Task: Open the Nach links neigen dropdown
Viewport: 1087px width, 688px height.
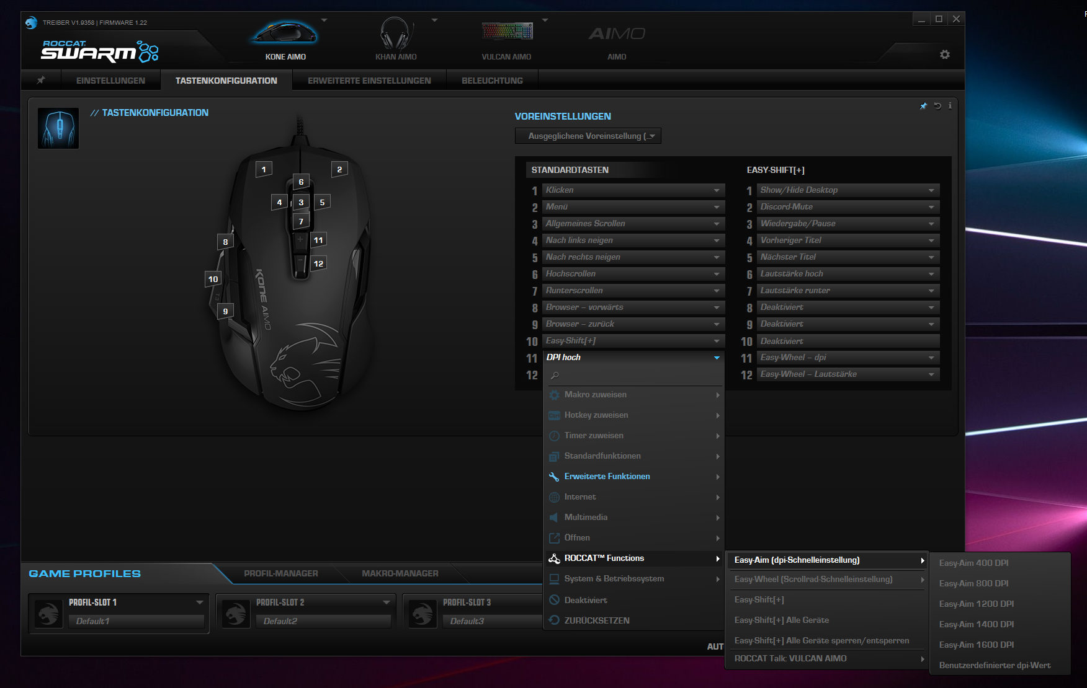Action: tap(633, 240)
